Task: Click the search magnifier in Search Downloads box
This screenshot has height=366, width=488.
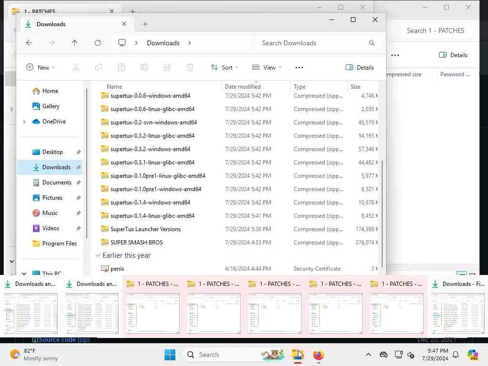Action: (x=371, y=43)
